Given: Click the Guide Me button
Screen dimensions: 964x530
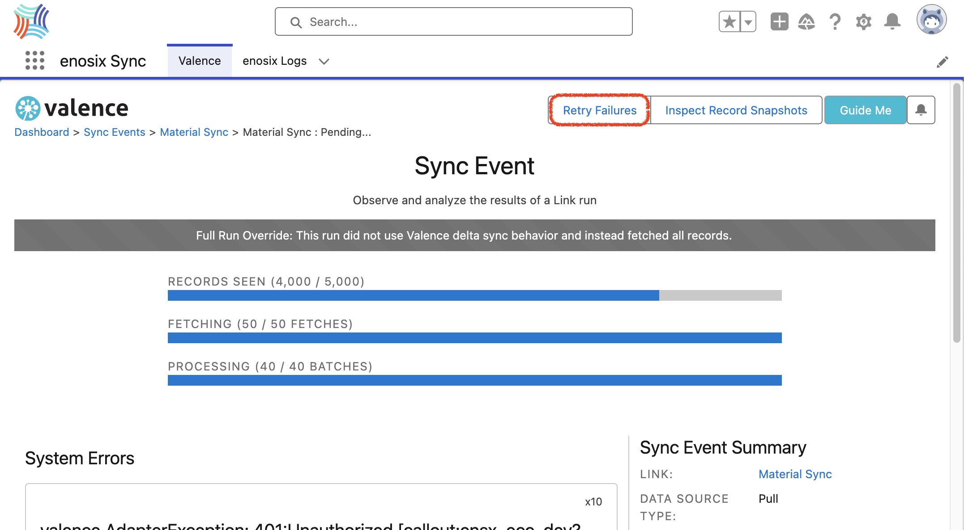Looking at the screenshot, I should (865, 110).
